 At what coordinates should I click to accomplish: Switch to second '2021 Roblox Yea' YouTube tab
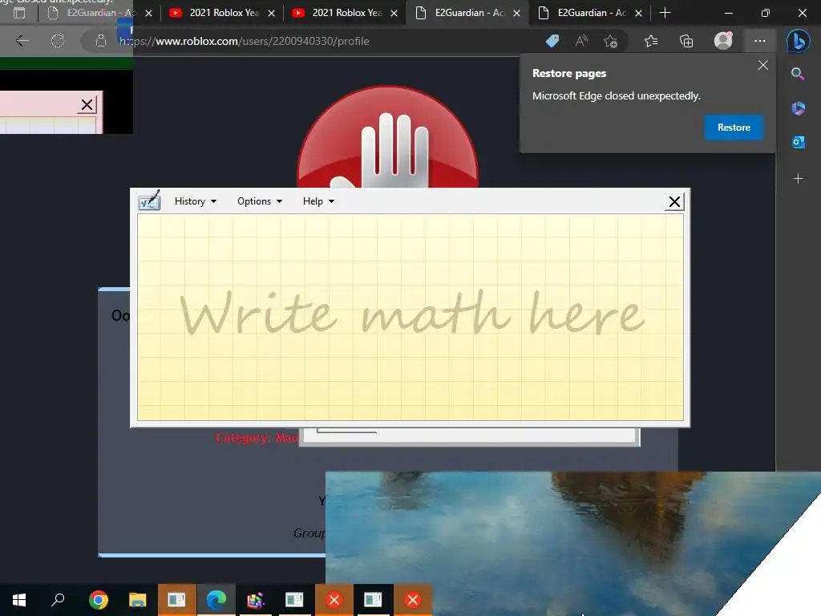point(345,13)
